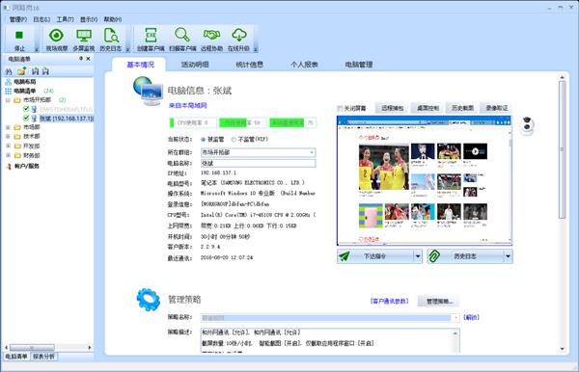The width and height of the screenshot is (579, 372).
Task: Click the online upgrade cloud icon
Action: 239,35
